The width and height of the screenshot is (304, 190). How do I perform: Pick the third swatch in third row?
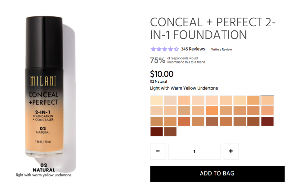[184, 121]
